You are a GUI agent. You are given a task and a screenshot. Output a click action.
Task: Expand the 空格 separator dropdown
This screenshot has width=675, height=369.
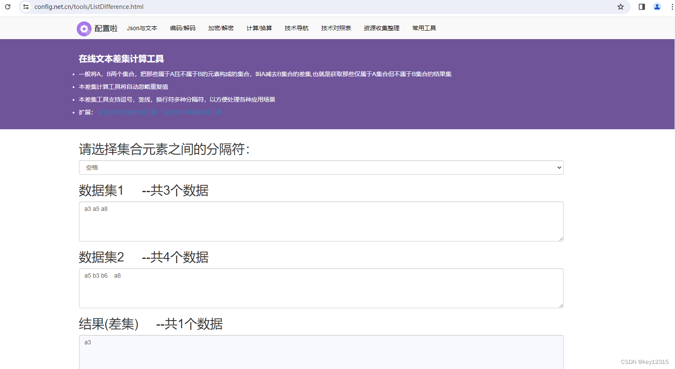(321, 167)
